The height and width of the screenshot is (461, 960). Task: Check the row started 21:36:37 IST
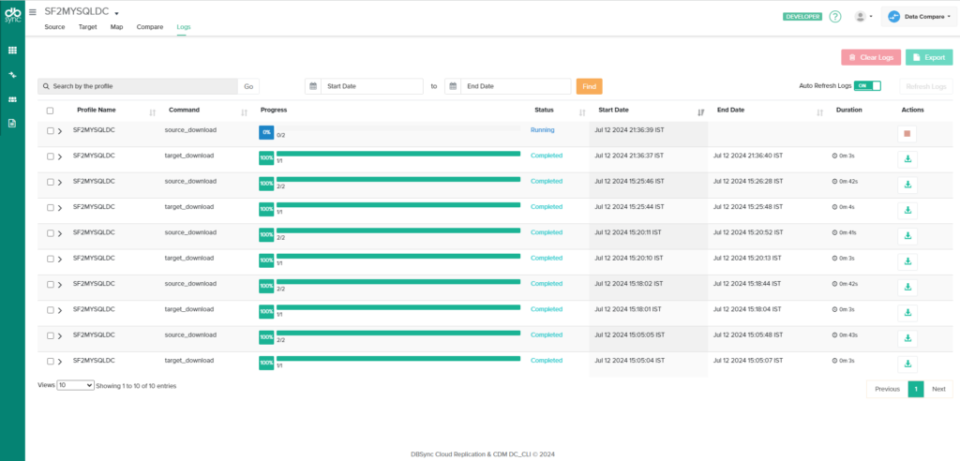coord(51,156)
